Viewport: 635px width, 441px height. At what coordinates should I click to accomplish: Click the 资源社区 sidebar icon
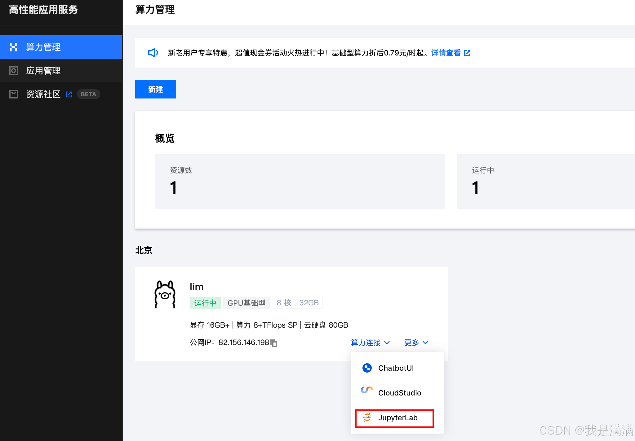[x=13, y=94]
